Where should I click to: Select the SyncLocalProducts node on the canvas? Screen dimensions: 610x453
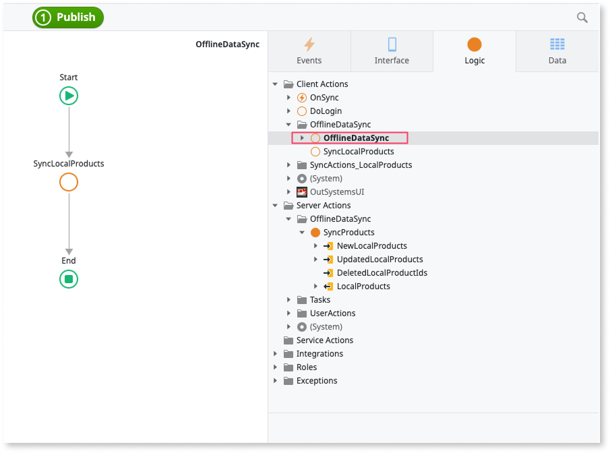tap(68, 181)
